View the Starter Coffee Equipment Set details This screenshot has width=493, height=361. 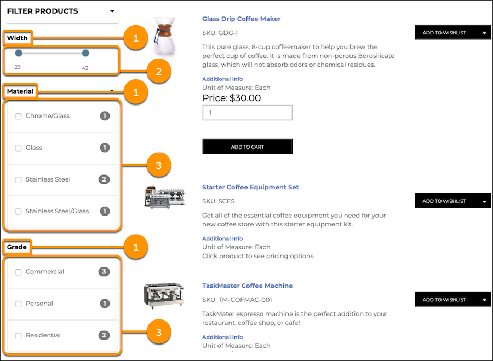click(x=250, y=187)
